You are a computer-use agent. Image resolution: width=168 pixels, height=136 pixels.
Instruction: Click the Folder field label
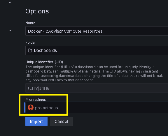(x=31, y=43)
